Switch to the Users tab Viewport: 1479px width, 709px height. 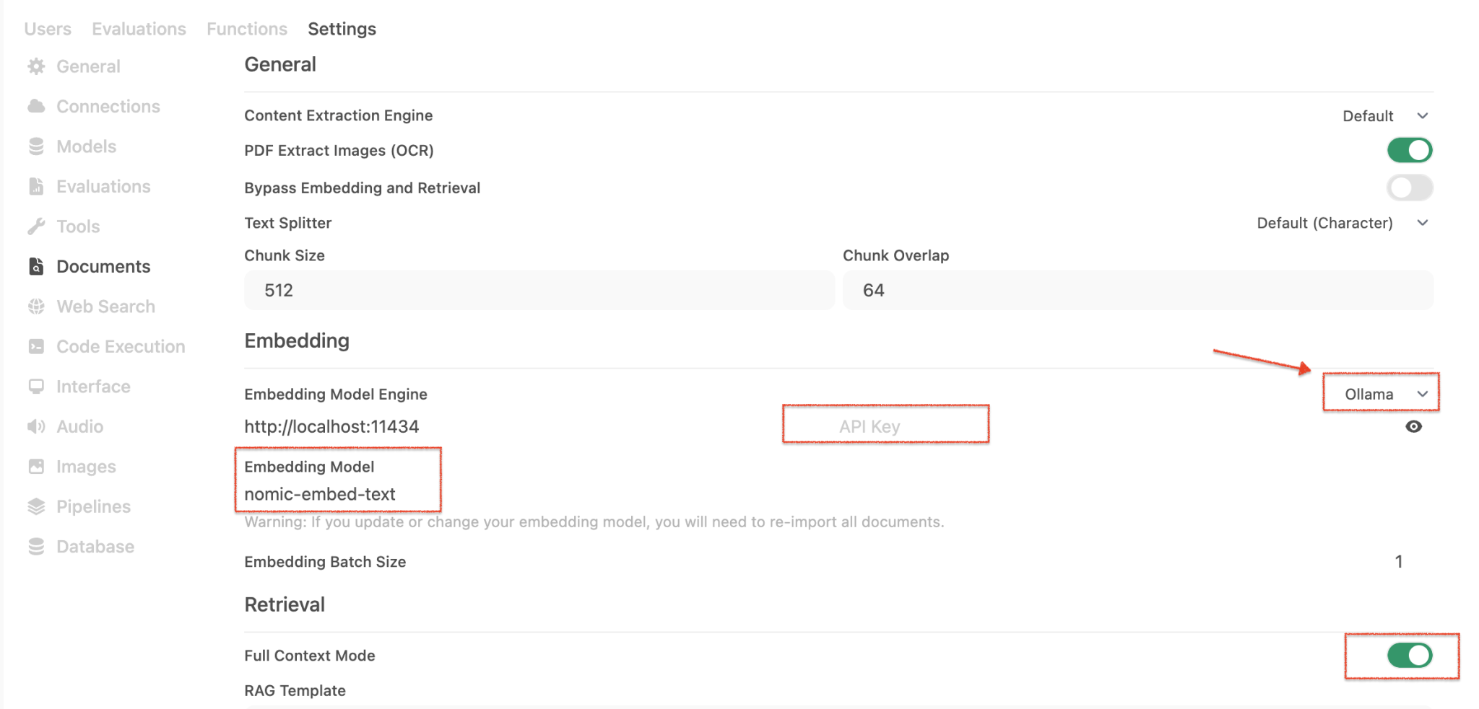[x=48, y=29]
